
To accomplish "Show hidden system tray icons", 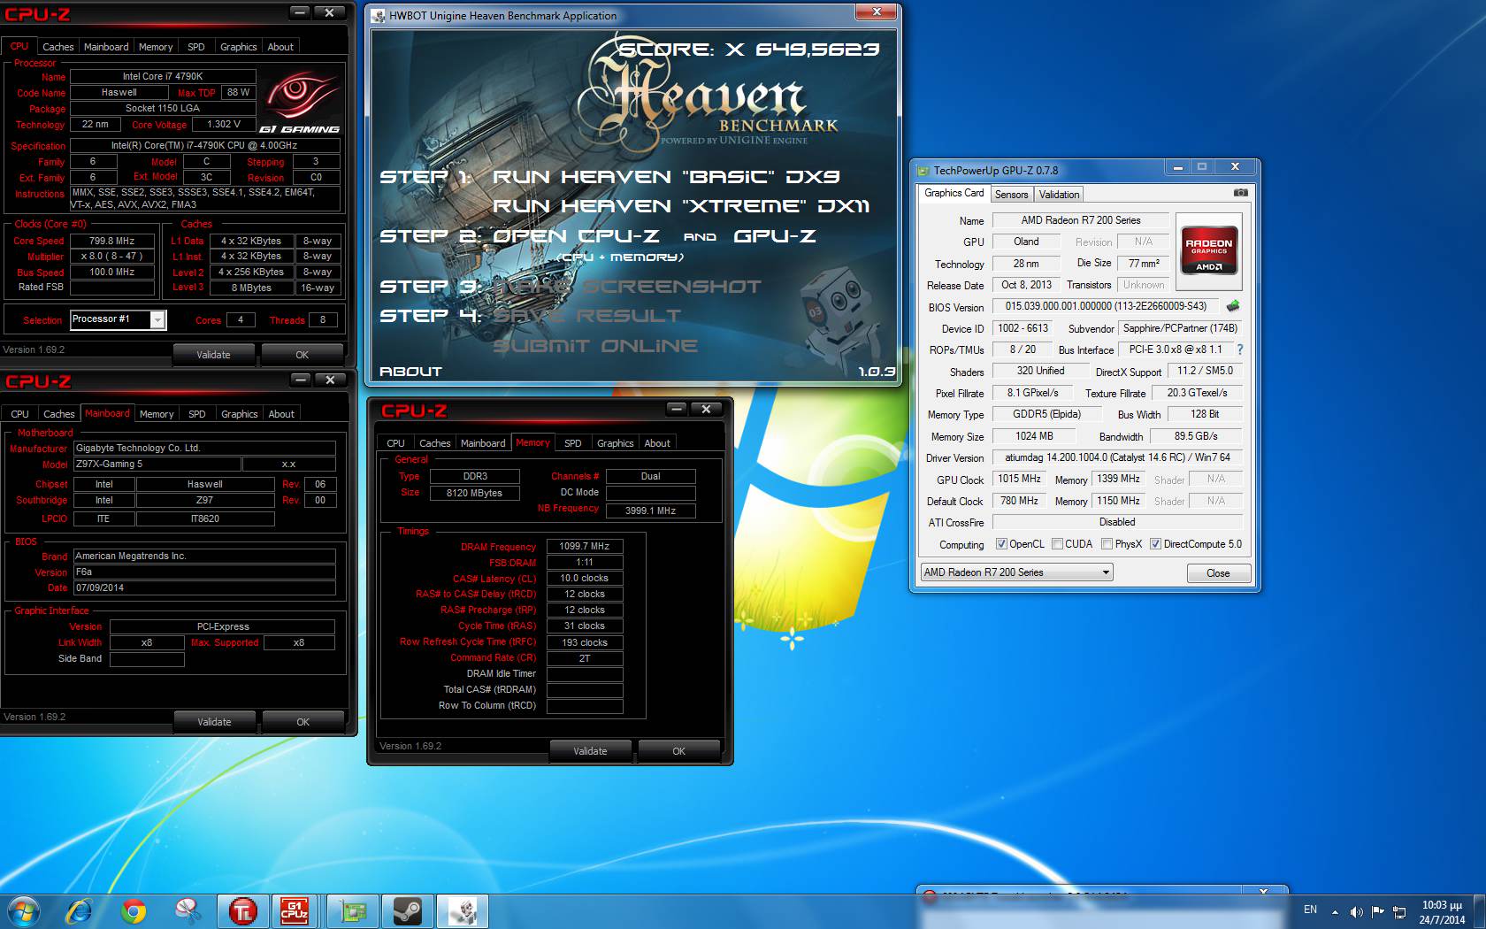I will click(1334, 912).
